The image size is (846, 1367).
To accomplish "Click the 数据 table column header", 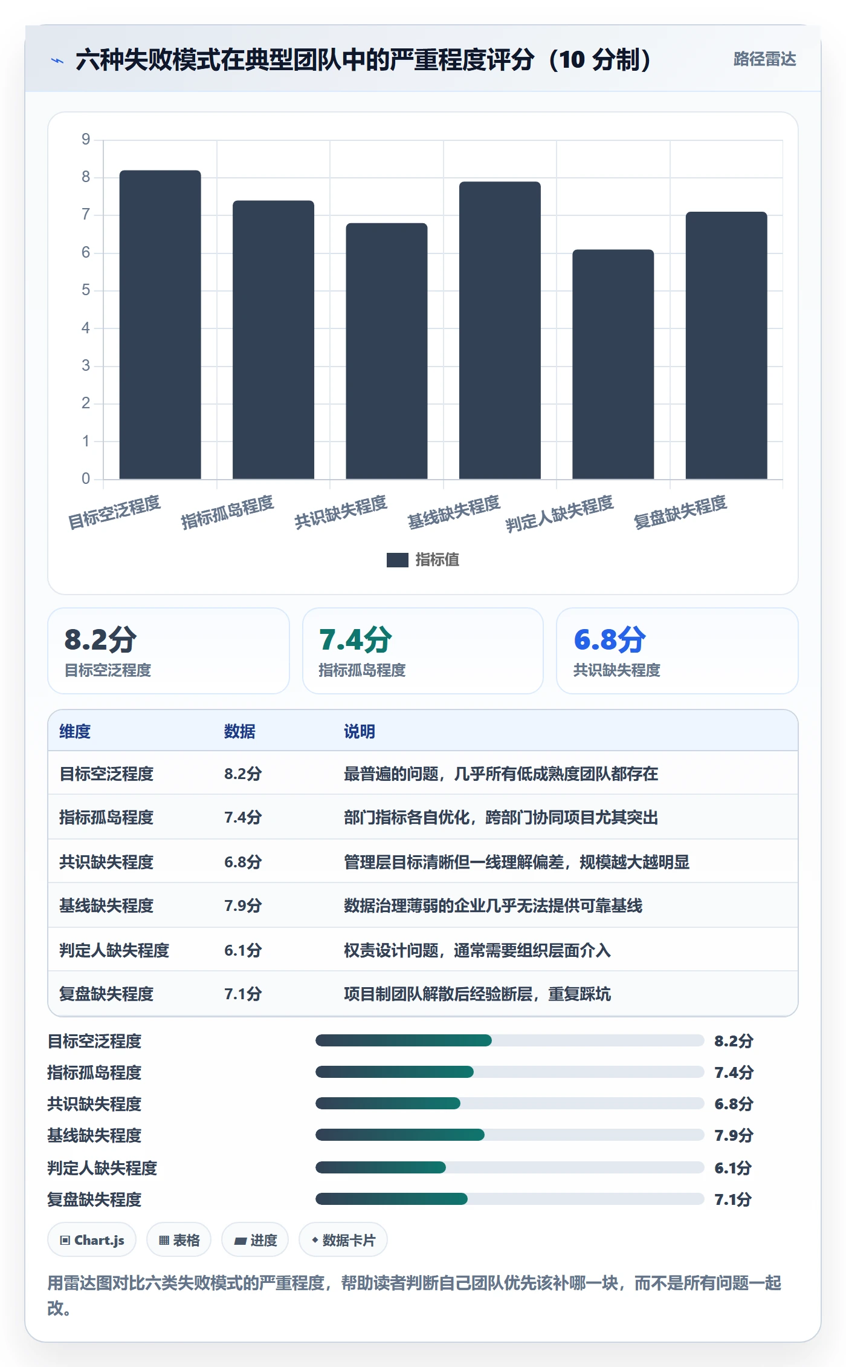I will [240, 731].
